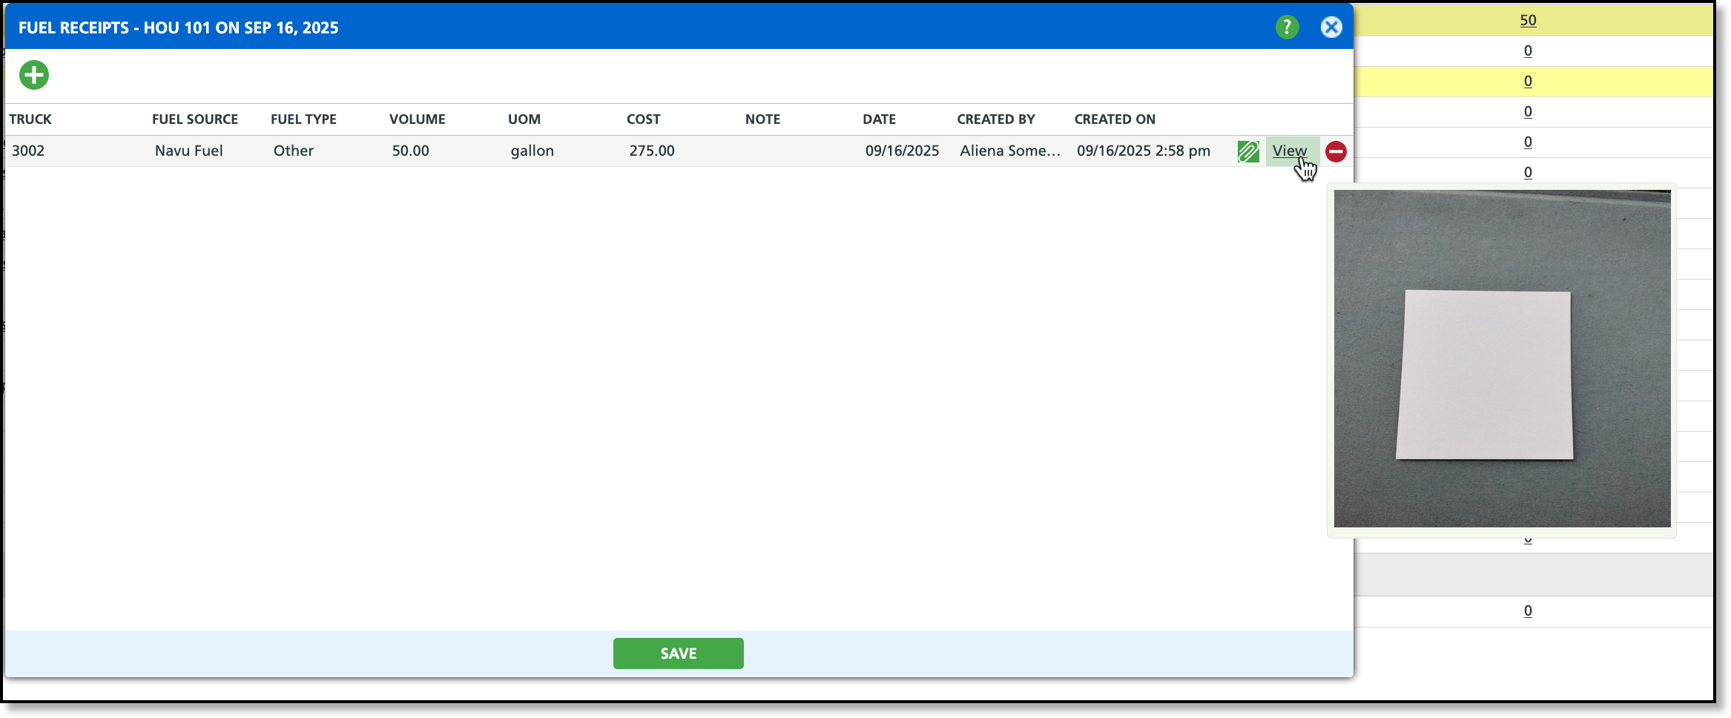
Task: Edit the 50.00 volume cell
Action: click(x=410, y=151)
